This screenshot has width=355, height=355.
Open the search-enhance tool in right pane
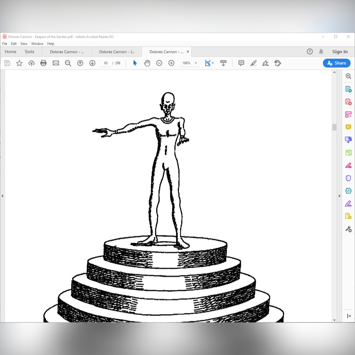(x=348, y=76)
